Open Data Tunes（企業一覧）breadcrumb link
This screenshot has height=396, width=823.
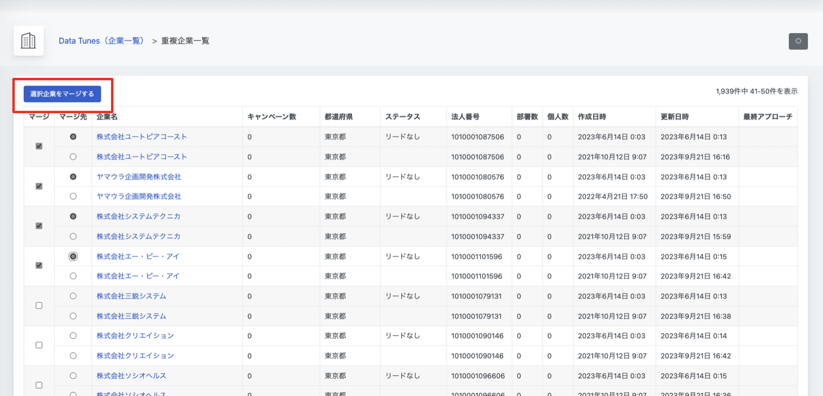(x=102, y=41)
